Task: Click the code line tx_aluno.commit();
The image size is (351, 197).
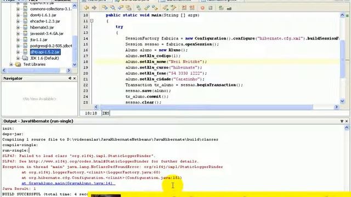Action: click(x=147, y=96)
